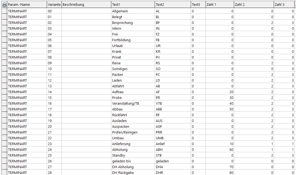Click the empty Beschreibung cell for Standby
Viewport: 296px width, 175px height.
pyautogui.click(x=87, y=155)
